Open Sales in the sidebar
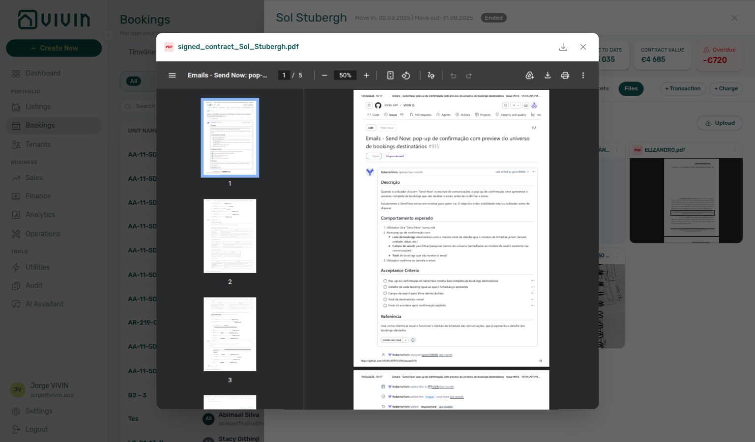The height and width of the screenshot is (442, 755). pyautogui.click(x=54, y=178)
